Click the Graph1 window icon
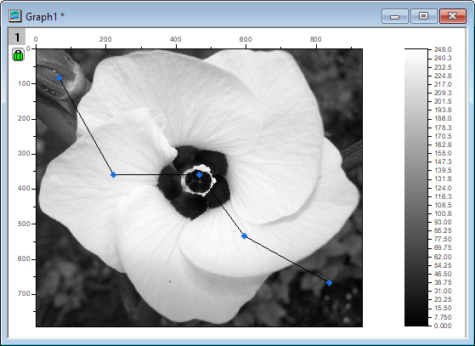The image size is (475, 346). [x=14, y=16]
